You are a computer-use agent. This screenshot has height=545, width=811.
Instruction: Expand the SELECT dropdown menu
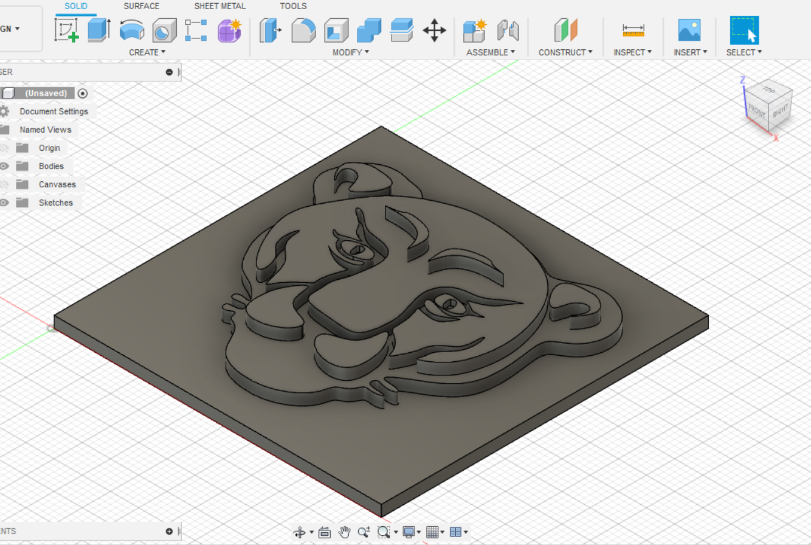pos(744,52)
